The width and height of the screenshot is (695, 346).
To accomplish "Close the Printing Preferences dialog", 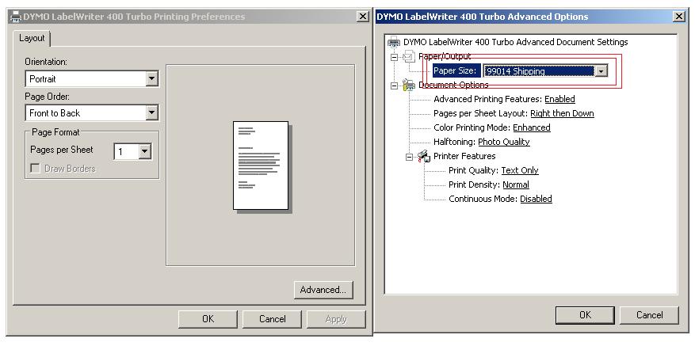I will pos(363,17).
